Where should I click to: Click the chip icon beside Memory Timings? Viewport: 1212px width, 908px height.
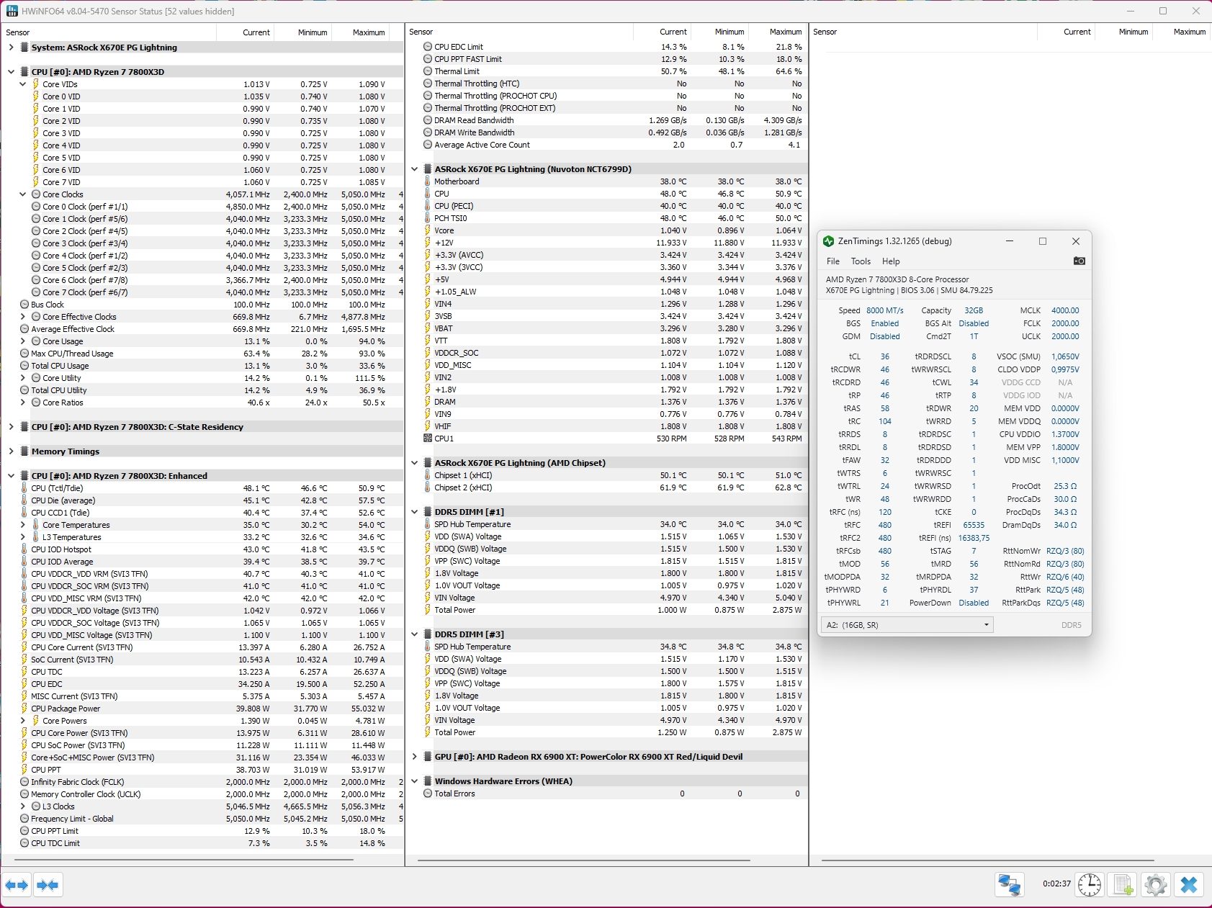pyautogui.click(x=24, y=451)
